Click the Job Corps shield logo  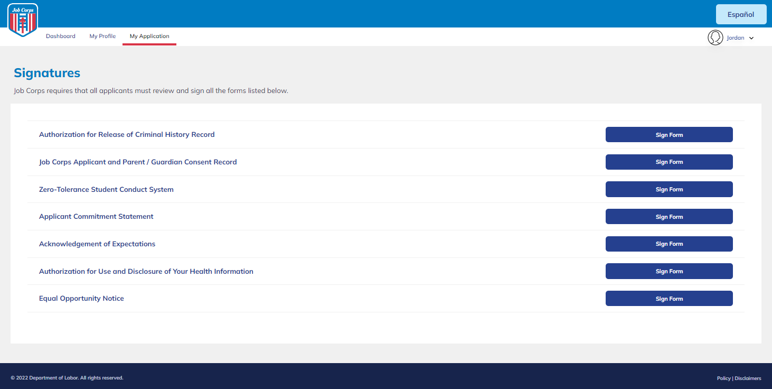pyautogui.click(x=23, y=20)
